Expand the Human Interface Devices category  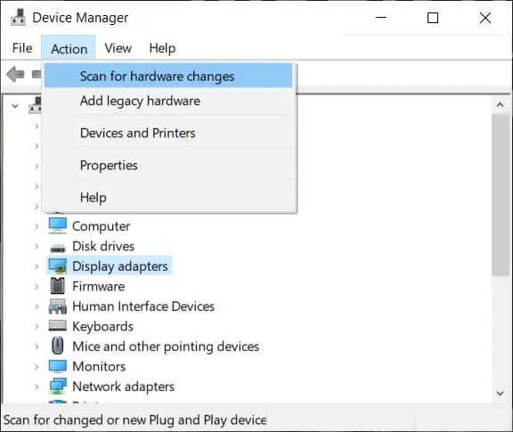[37, 306]
